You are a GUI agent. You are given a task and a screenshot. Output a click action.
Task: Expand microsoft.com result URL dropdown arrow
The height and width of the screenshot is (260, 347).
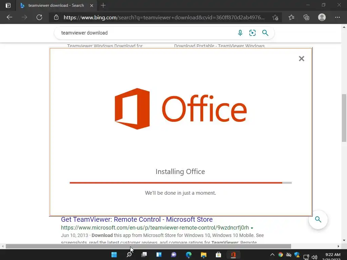252,228
